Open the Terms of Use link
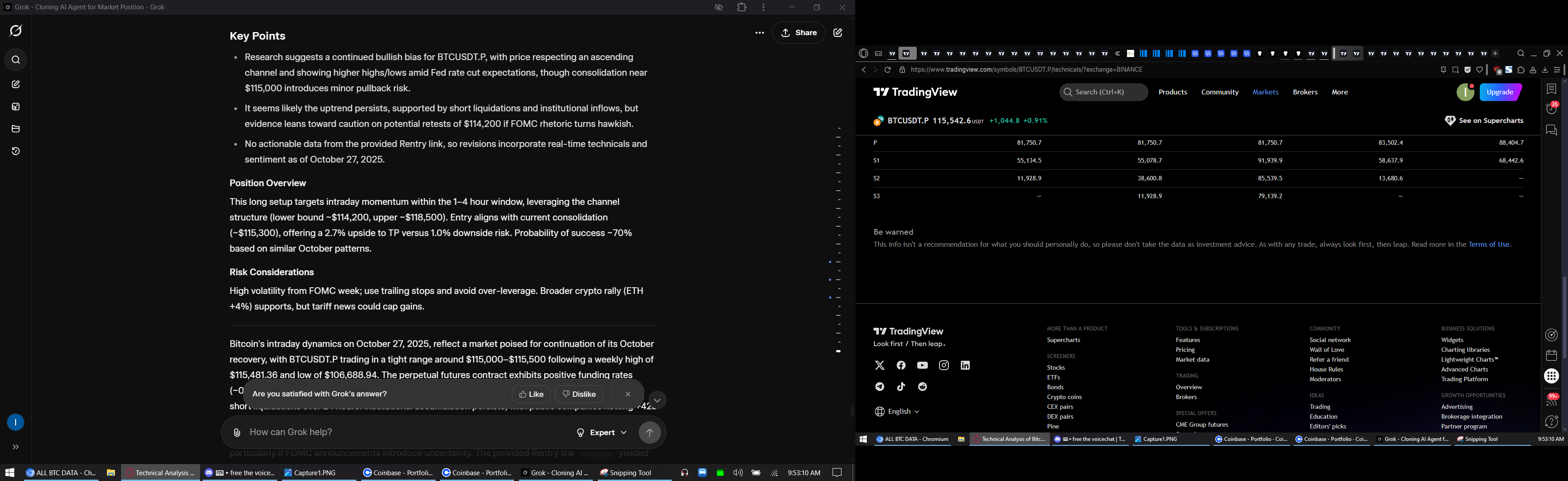The width and height of the screenshot is (1568, 481). pyautogui.click(x=1489, y=245)
